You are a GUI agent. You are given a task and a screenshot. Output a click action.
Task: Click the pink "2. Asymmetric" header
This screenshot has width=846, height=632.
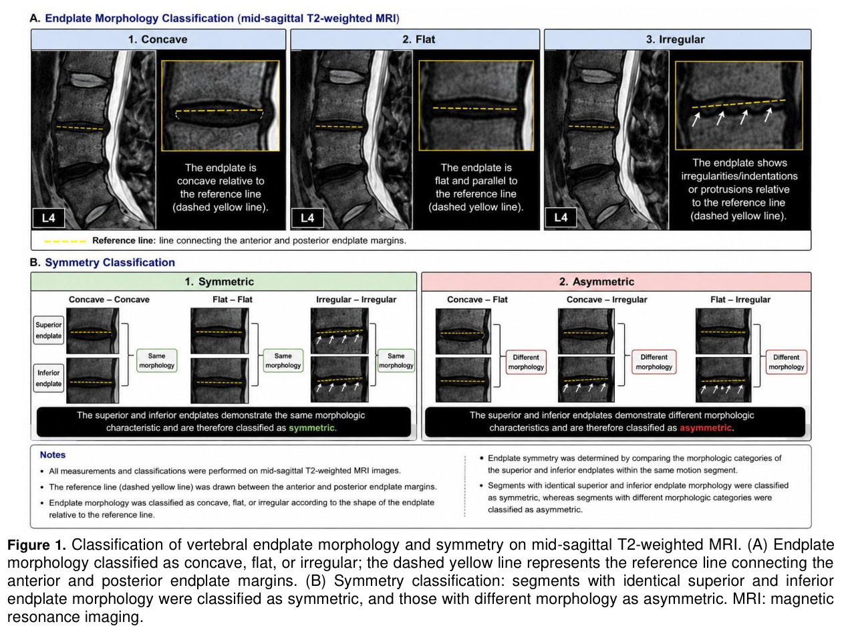click(616, 282)
